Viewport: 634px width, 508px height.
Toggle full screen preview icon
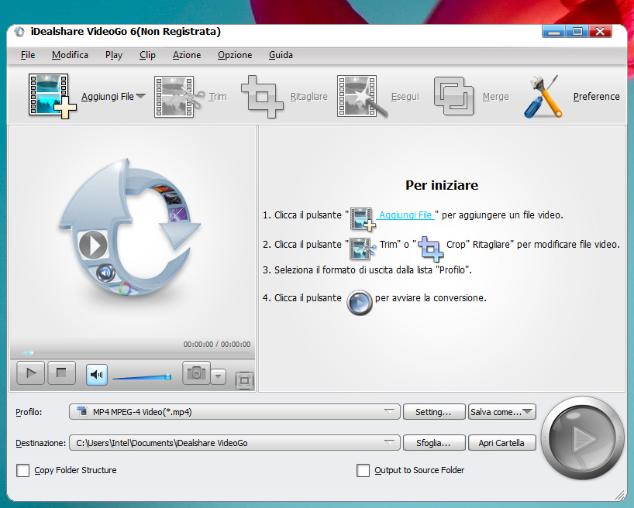[x=244, y=379]
